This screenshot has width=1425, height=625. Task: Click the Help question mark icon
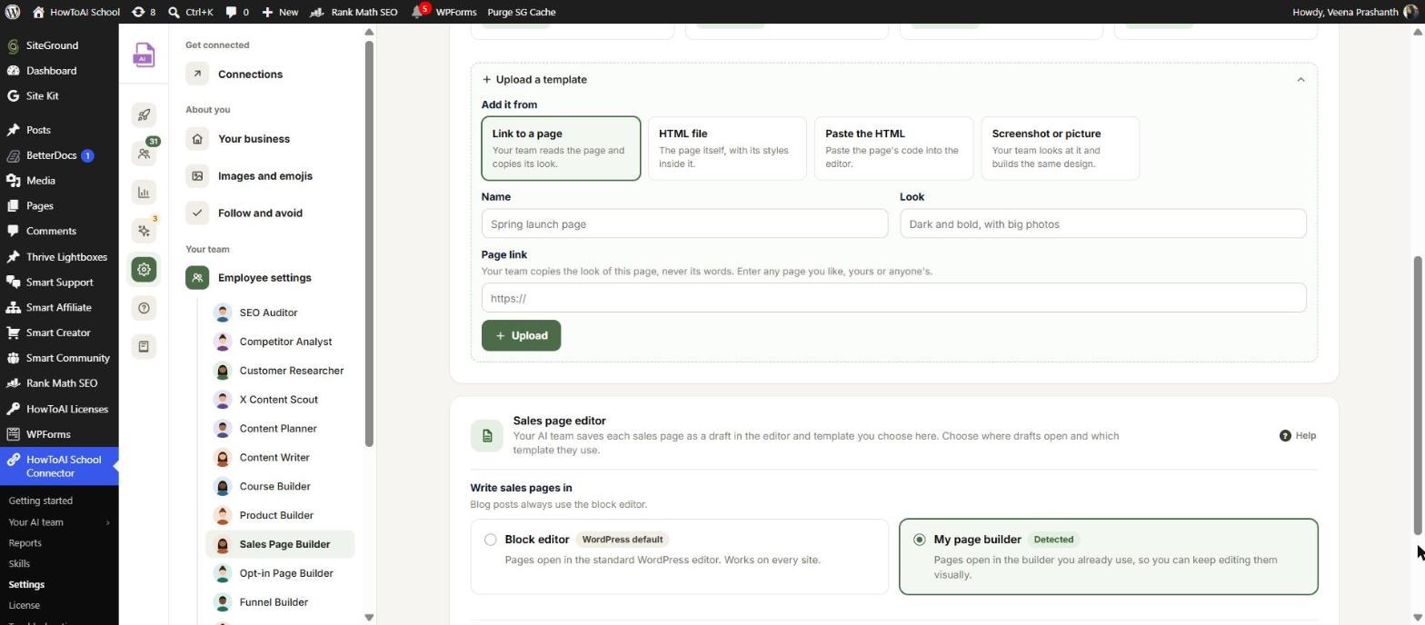click(1285, 436)
